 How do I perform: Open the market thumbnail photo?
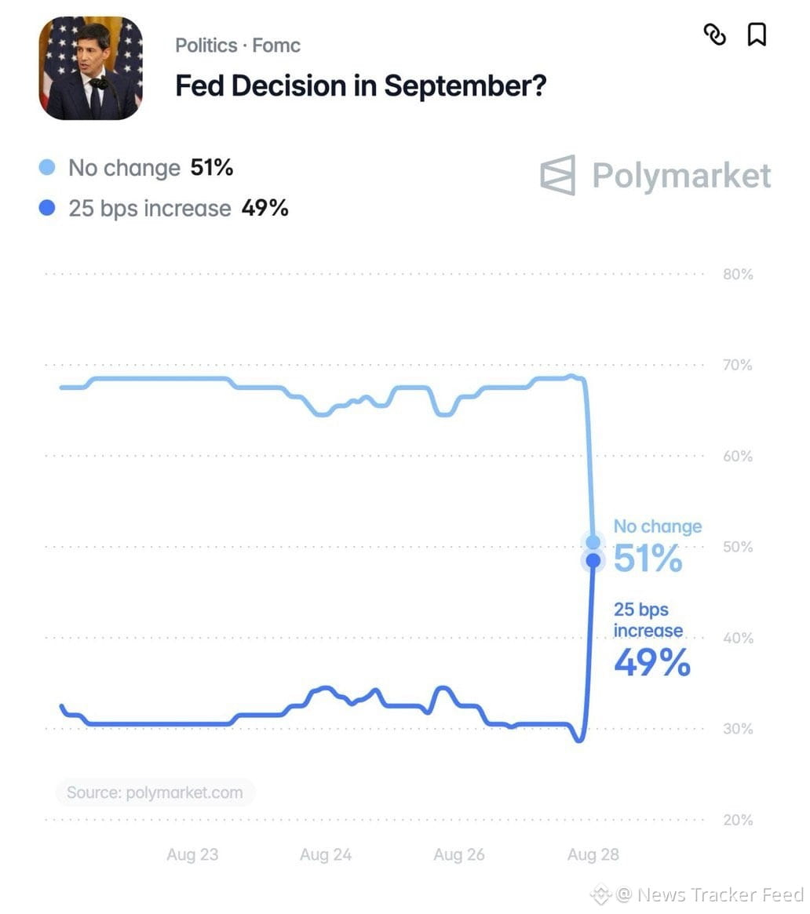[x=91, y=68]
